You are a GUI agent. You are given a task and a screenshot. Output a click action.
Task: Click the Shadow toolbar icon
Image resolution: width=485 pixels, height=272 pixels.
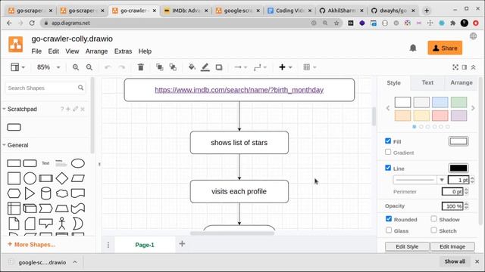pos(219,67)
